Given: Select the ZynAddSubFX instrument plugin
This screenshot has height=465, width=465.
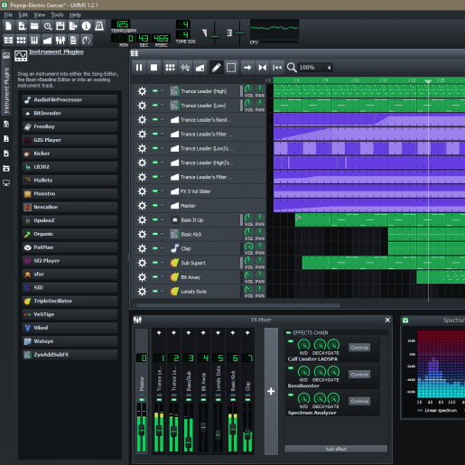Looking at the screenshot, I should [x=70, y=355].
